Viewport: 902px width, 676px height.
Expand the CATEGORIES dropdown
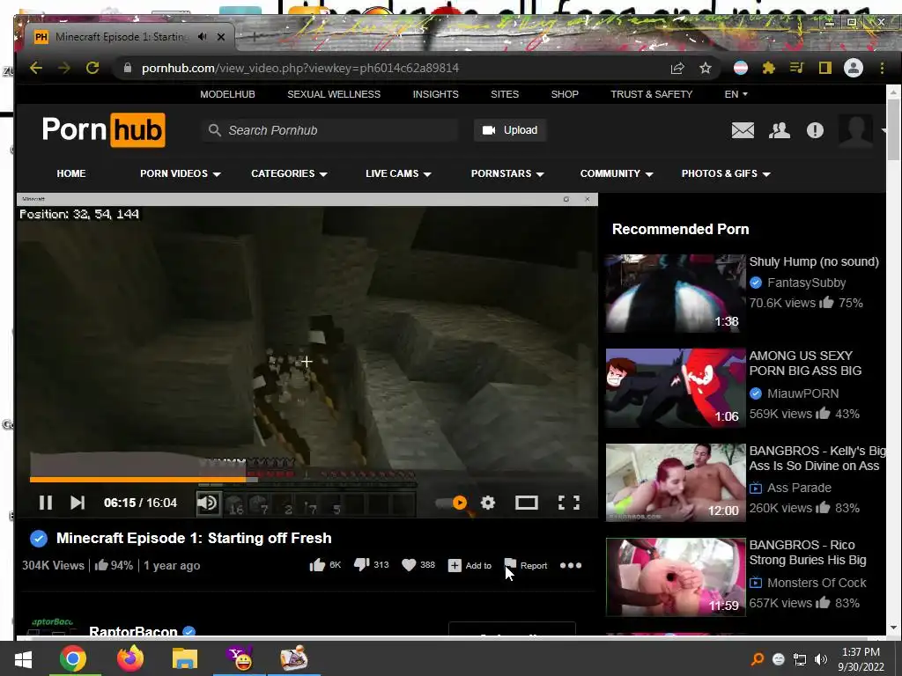pos(289,173)
